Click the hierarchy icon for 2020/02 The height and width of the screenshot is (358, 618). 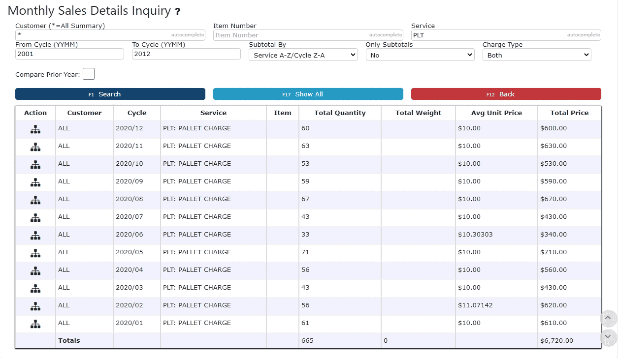(x=35, y=306)
